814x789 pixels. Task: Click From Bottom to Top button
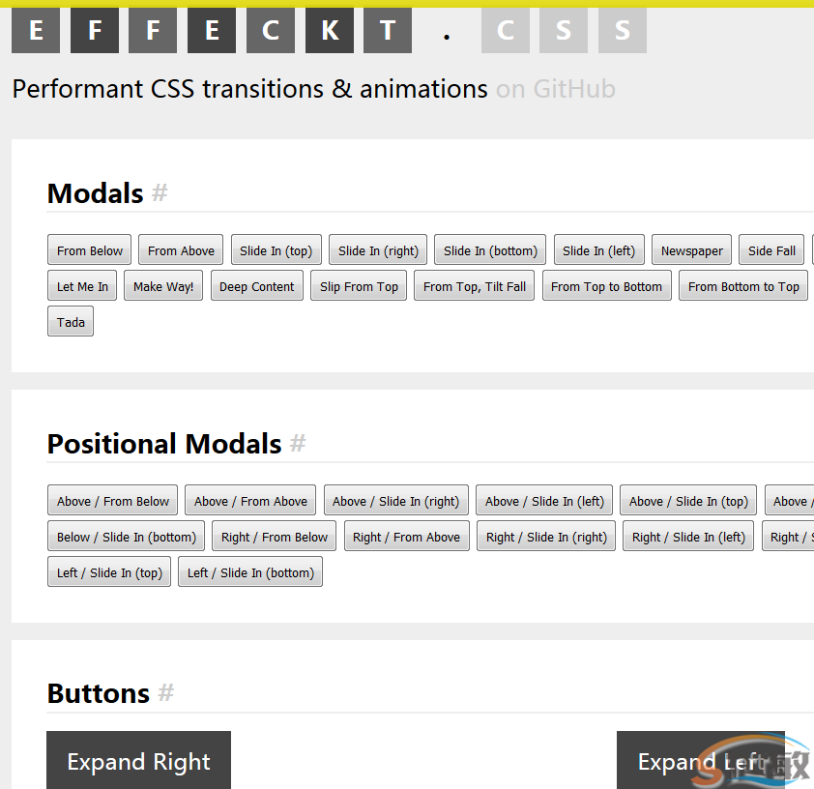coord(743,286)
